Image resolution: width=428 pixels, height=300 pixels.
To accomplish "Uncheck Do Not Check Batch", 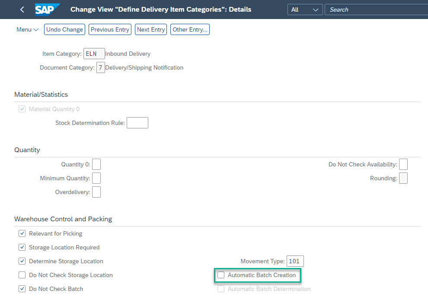I will point(22,289).
